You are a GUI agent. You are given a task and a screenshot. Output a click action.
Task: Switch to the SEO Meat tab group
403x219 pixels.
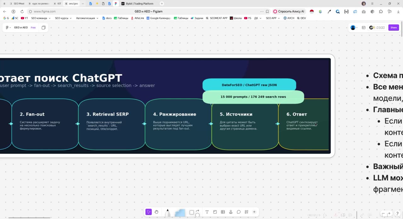pos(17,4)
